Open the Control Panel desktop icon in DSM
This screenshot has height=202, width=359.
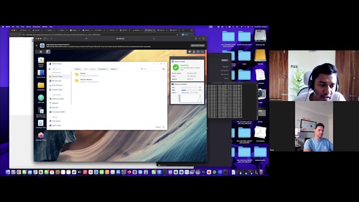tap(41, 73)
